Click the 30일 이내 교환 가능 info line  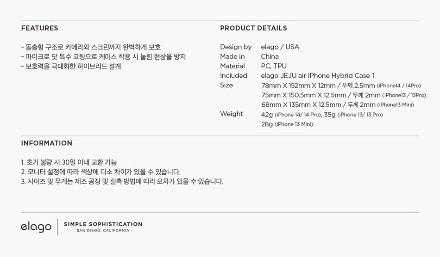[69, 162]
